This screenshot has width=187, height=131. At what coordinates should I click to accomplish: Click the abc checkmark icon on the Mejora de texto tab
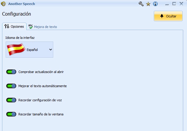(30, 26)
